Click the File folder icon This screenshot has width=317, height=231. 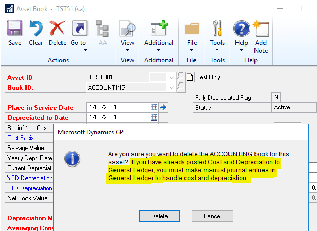pos(192,29)
